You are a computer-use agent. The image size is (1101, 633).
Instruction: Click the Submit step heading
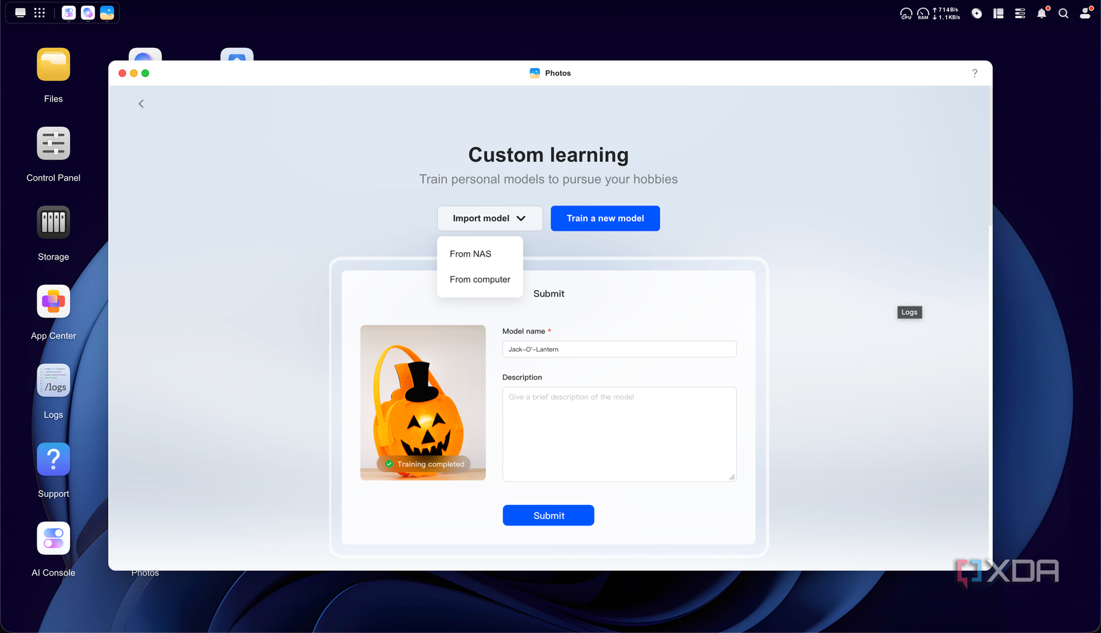(549, 293)
